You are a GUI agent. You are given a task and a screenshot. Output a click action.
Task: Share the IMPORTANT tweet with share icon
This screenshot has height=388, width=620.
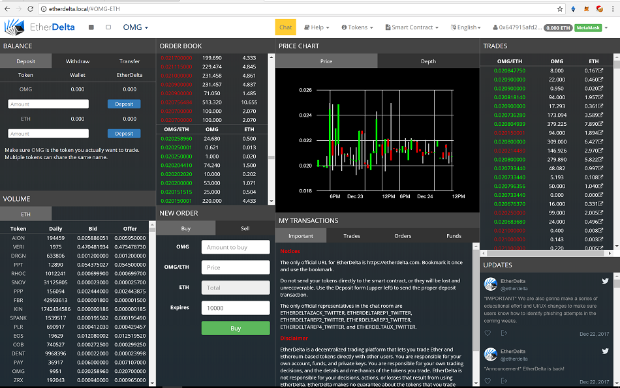click(504, 333)
